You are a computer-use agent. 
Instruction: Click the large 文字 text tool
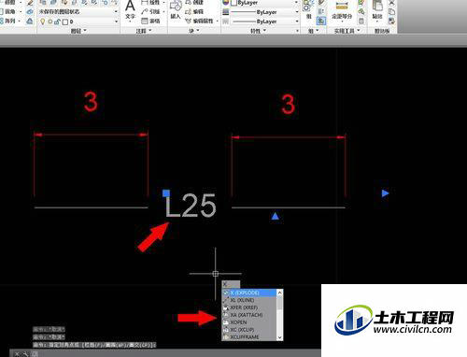130,10
